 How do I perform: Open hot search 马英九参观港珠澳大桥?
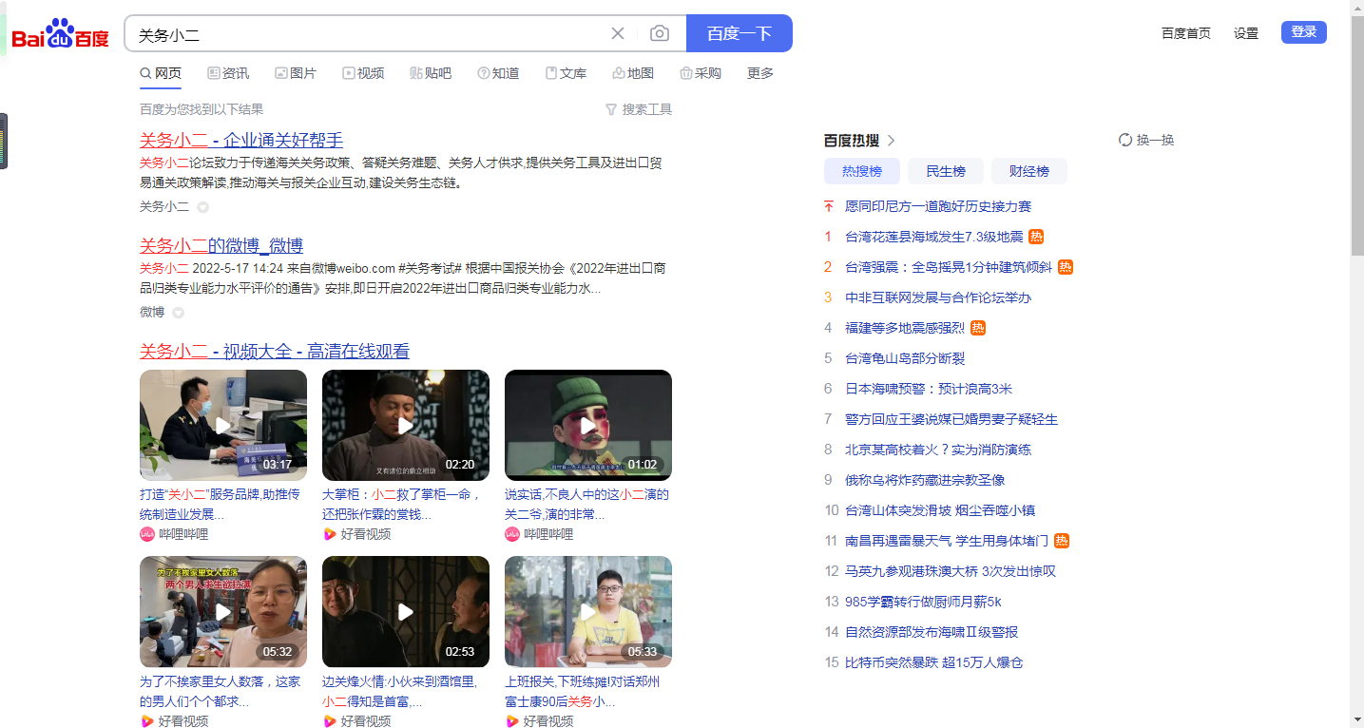(x=951, y=571)
